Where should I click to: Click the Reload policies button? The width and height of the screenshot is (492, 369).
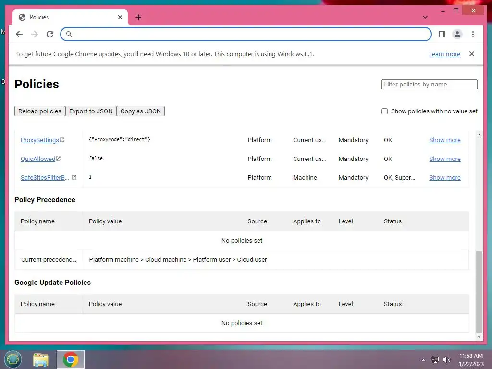(39, 111)
